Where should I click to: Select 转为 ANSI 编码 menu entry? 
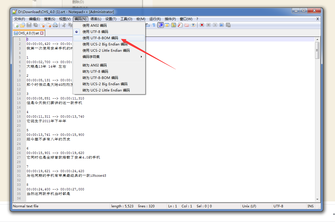click(94, 65)
